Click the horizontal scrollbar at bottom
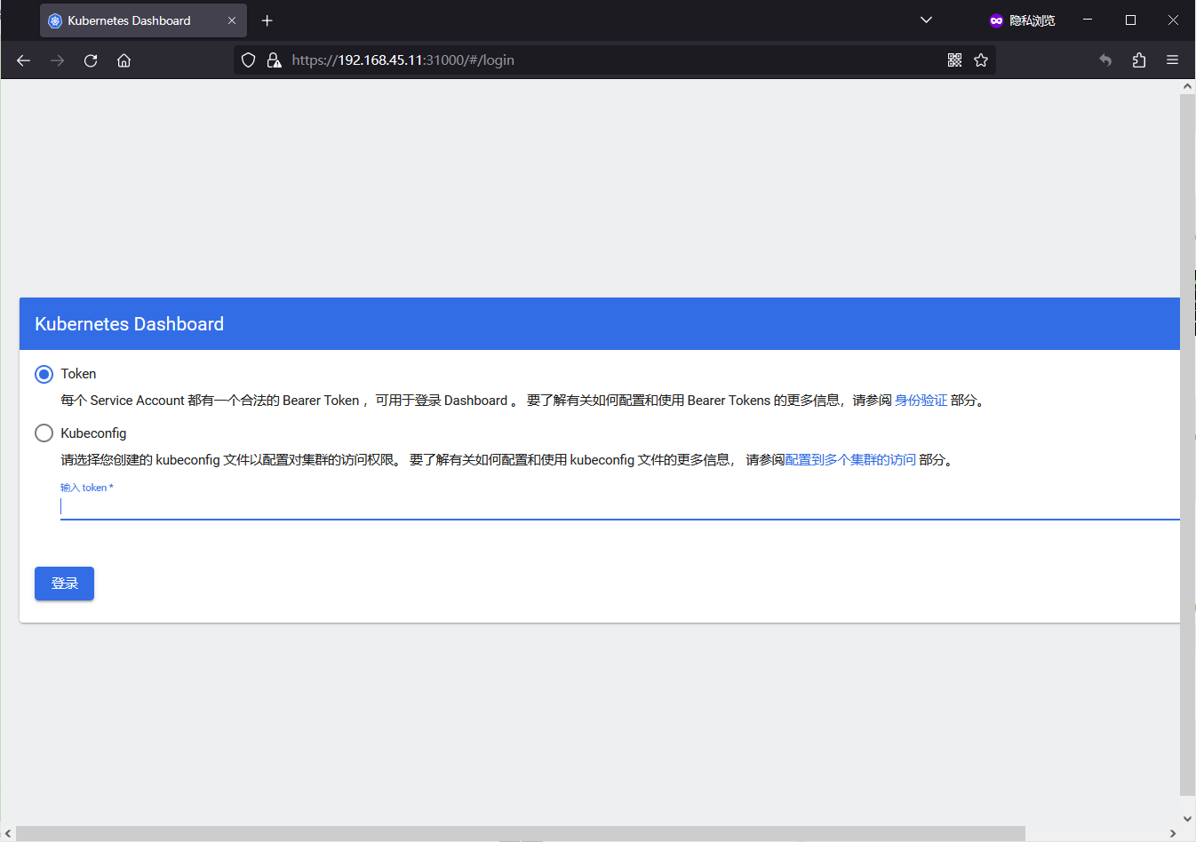This screenshot has width=1196, height=842. pyautogui.click(x=520, y=833)
